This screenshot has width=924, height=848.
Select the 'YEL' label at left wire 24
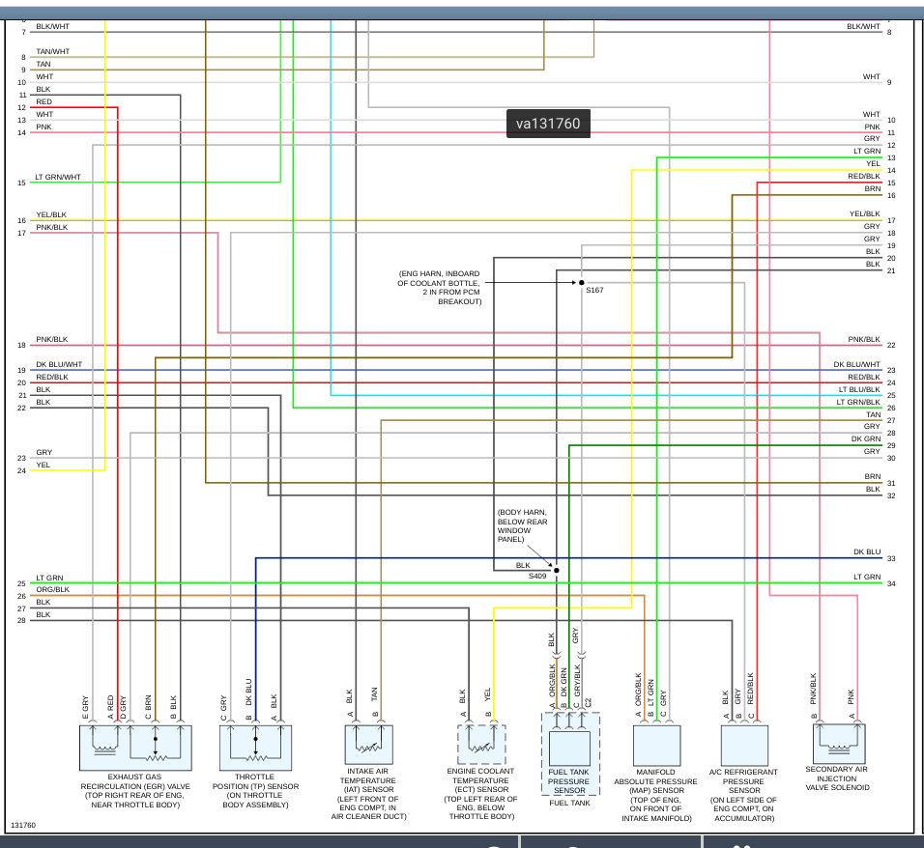tap(43, 465)
